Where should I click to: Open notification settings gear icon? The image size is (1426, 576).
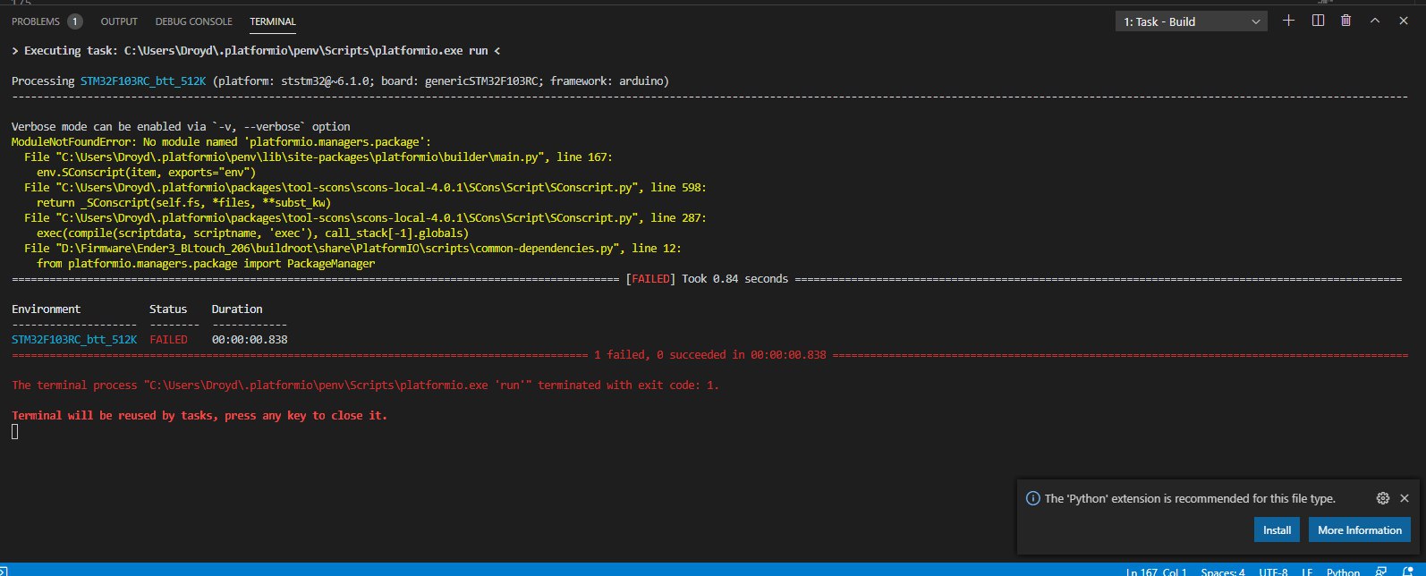(1382, 498)
